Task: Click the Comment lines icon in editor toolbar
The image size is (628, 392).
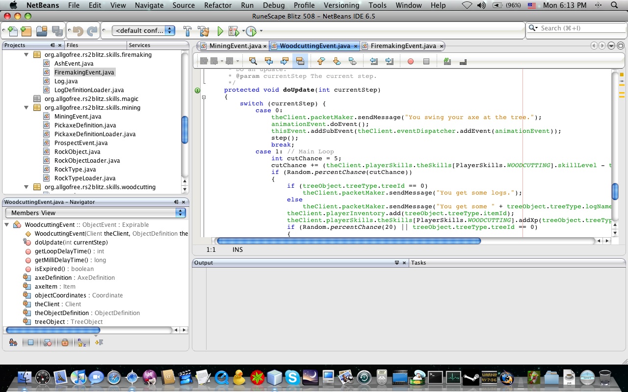Action: (447, 61)
